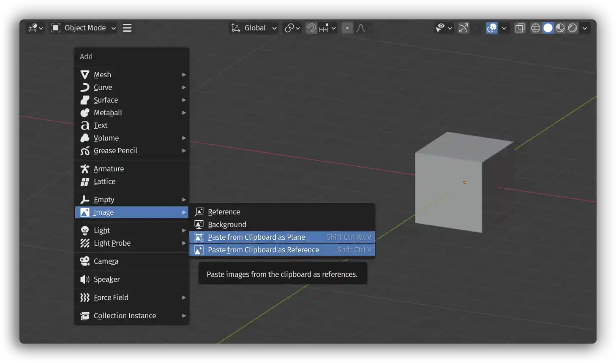Toggle viewport overlays visibility
The image size is (616, 363).
pyautogui.click(x=491, y=28)
